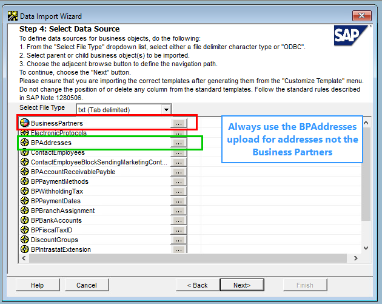Image resolution: width=382 pixels, height=304 pixels.
Task: Click the Help button
Action: point(38,285)
